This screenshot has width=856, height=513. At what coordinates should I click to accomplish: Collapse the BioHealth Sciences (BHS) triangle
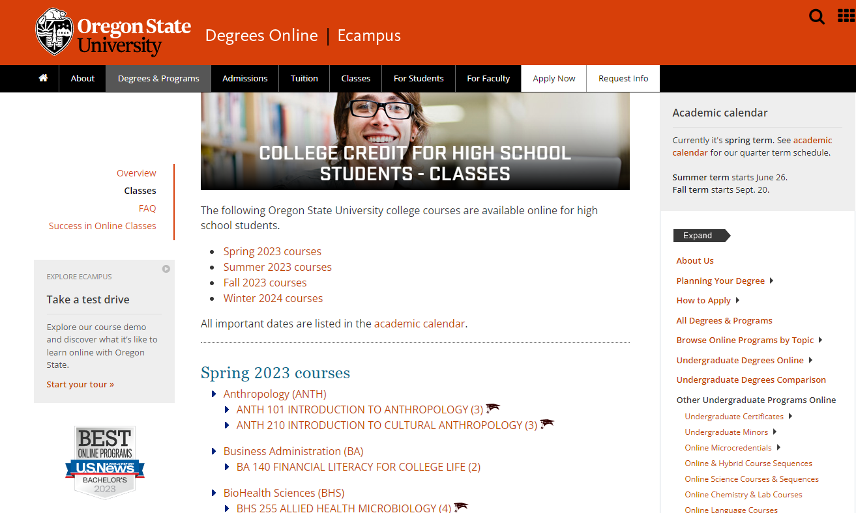(214, 493)
